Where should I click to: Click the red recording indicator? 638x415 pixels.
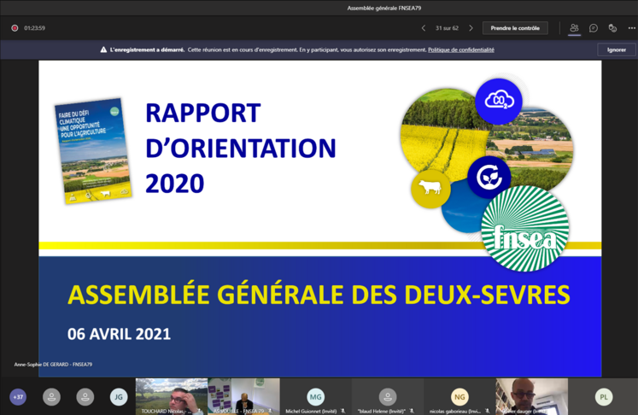point(15,28)
